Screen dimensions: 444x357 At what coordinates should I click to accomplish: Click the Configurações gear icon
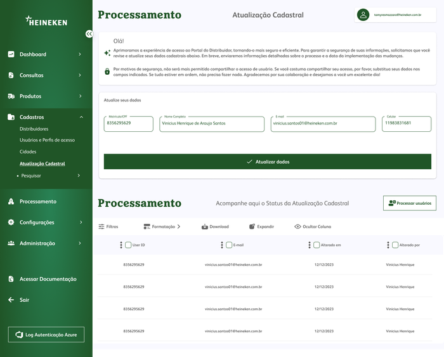pos(11,222)
